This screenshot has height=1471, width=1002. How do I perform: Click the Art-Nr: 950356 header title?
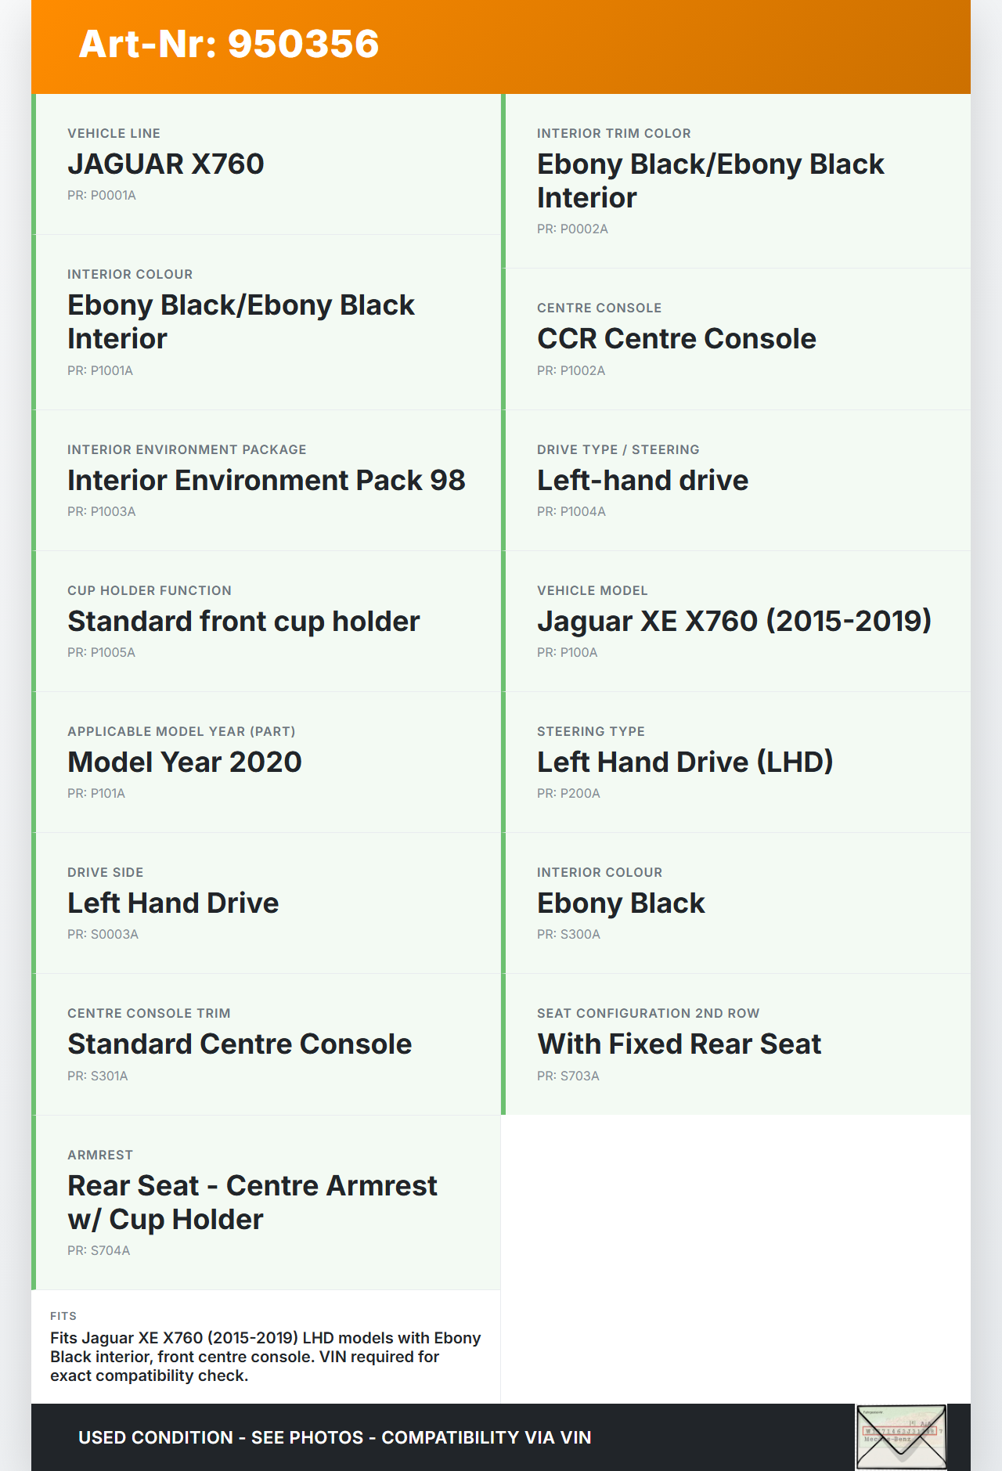[229, 44]
